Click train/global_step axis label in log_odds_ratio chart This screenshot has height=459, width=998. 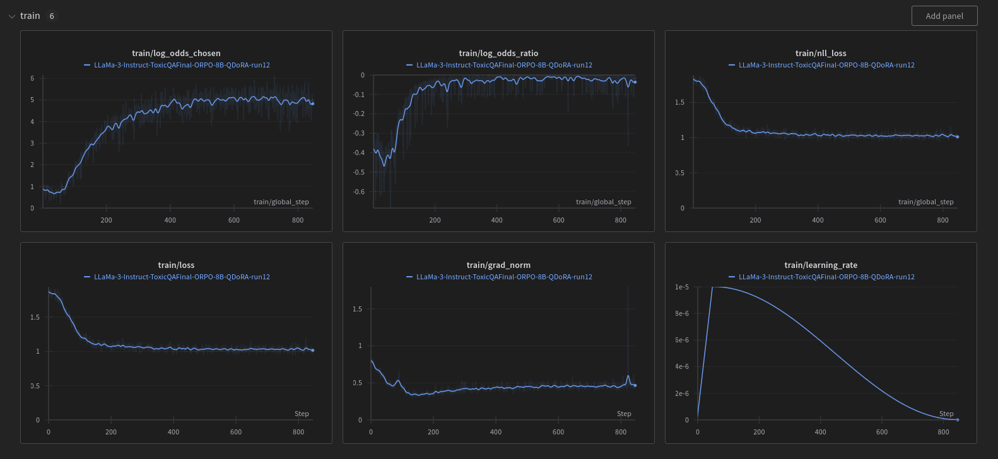(x=604, y=202)
